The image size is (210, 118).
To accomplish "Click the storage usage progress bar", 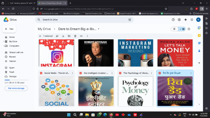I will coord(17,80).
